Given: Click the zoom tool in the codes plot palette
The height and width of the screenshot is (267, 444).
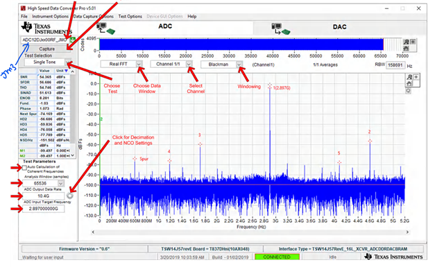Looking at the screenshot, I should (x=407, y=42).
